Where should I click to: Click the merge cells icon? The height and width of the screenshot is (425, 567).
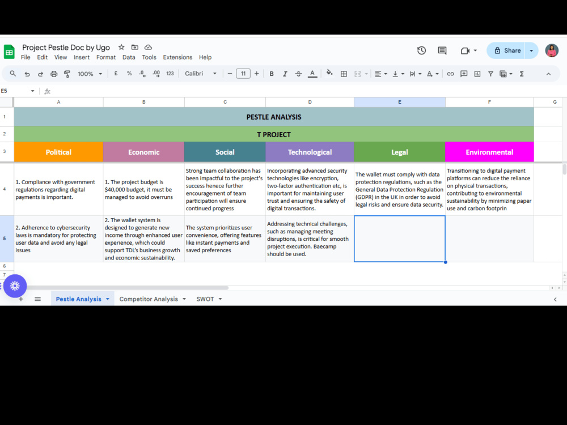click(x=358, y=74)
